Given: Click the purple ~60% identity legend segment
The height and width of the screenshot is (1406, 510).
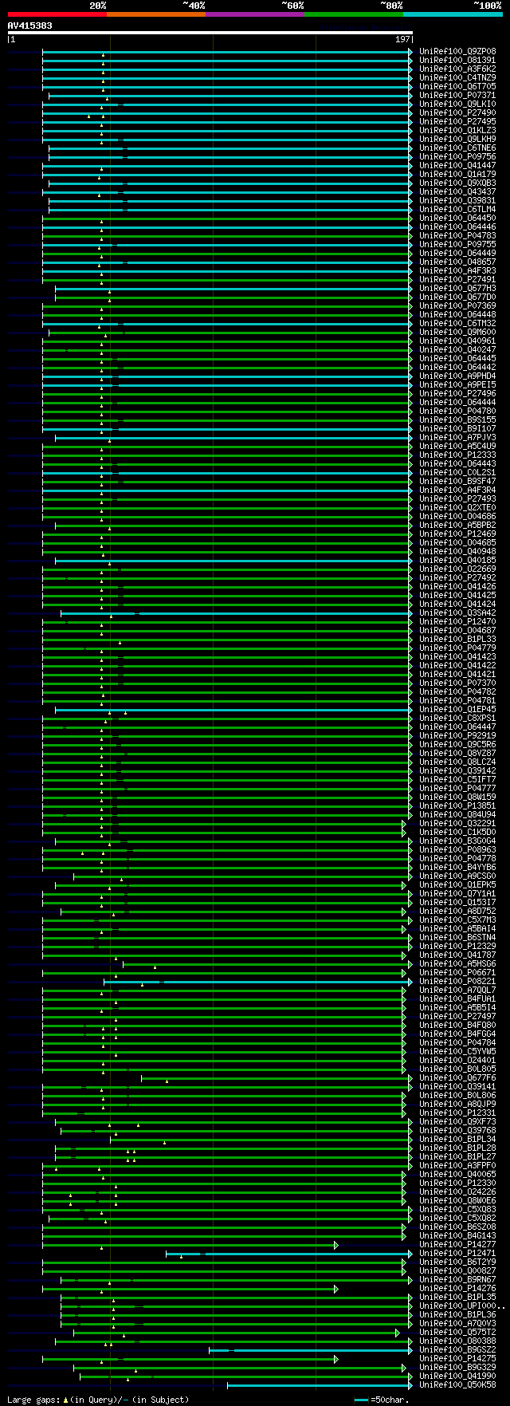Looking at the screenshot, I should 255,14.
